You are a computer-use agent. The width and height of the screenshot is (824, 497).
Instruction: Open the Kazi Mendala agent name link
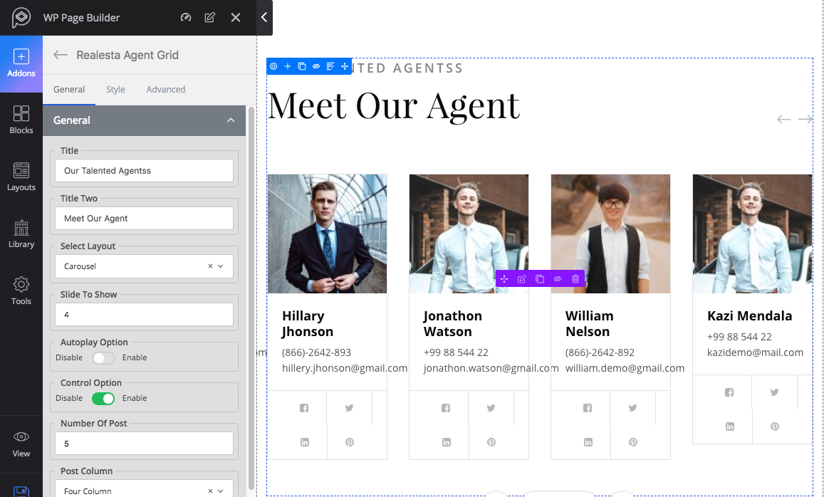[x=749, y=315]
